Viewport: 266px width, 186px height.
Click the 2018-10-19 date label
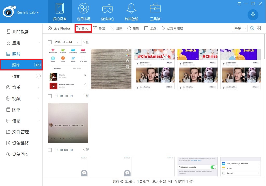click(64, 96)
